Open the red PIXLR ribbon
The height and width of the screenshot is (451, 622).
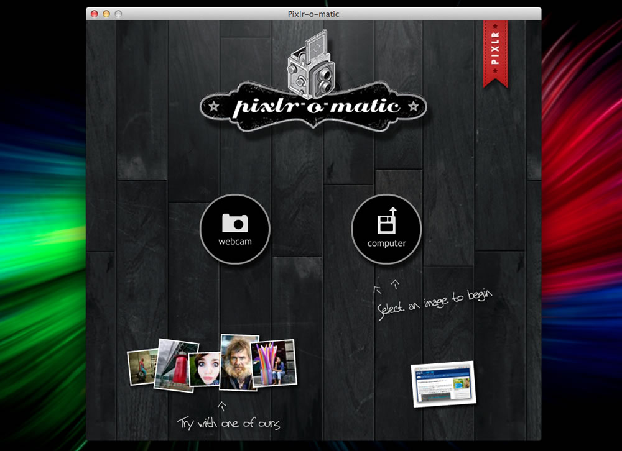496,54
